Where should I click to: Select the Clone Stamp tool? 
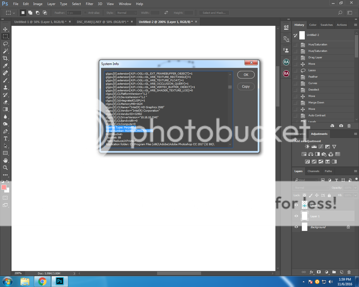[5, 88]
